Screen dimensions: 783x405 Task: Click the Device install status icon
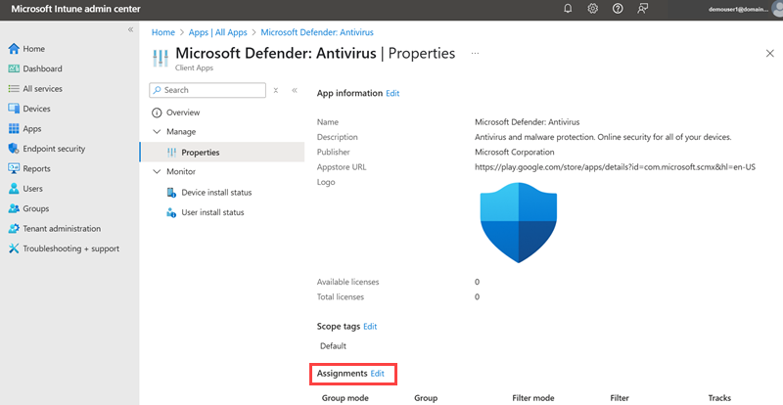point(172,193)
